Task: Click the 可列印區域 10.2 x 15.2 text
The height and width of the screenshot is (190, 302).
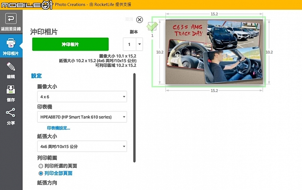Action: (116, 65)
